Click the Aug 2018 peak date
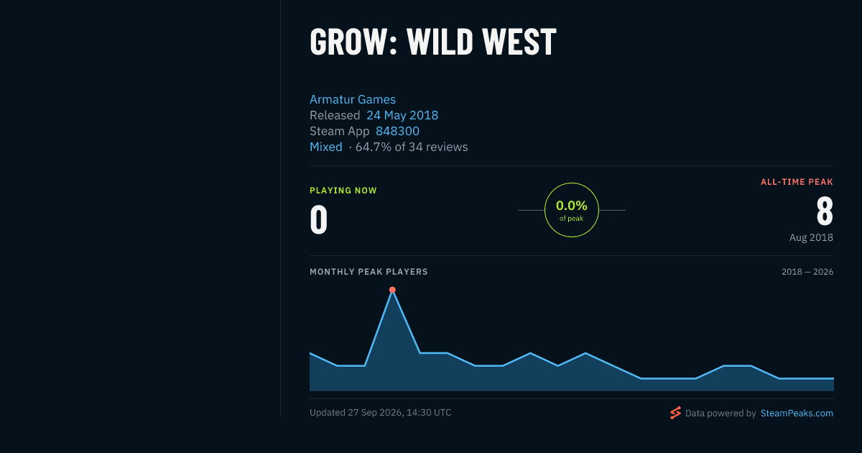 click(811, 237)
